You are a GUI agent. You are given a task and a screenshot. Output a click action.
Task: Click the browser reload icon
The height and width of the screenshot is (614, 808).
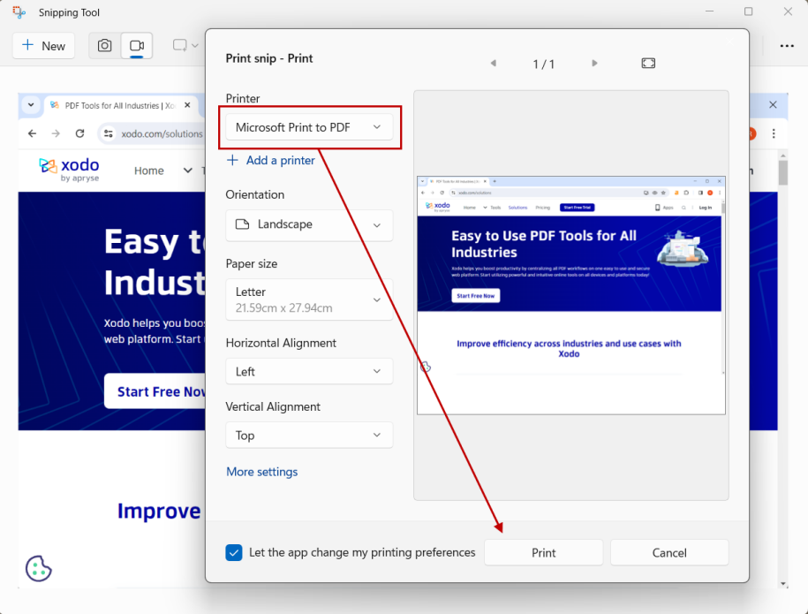point(81,133)
